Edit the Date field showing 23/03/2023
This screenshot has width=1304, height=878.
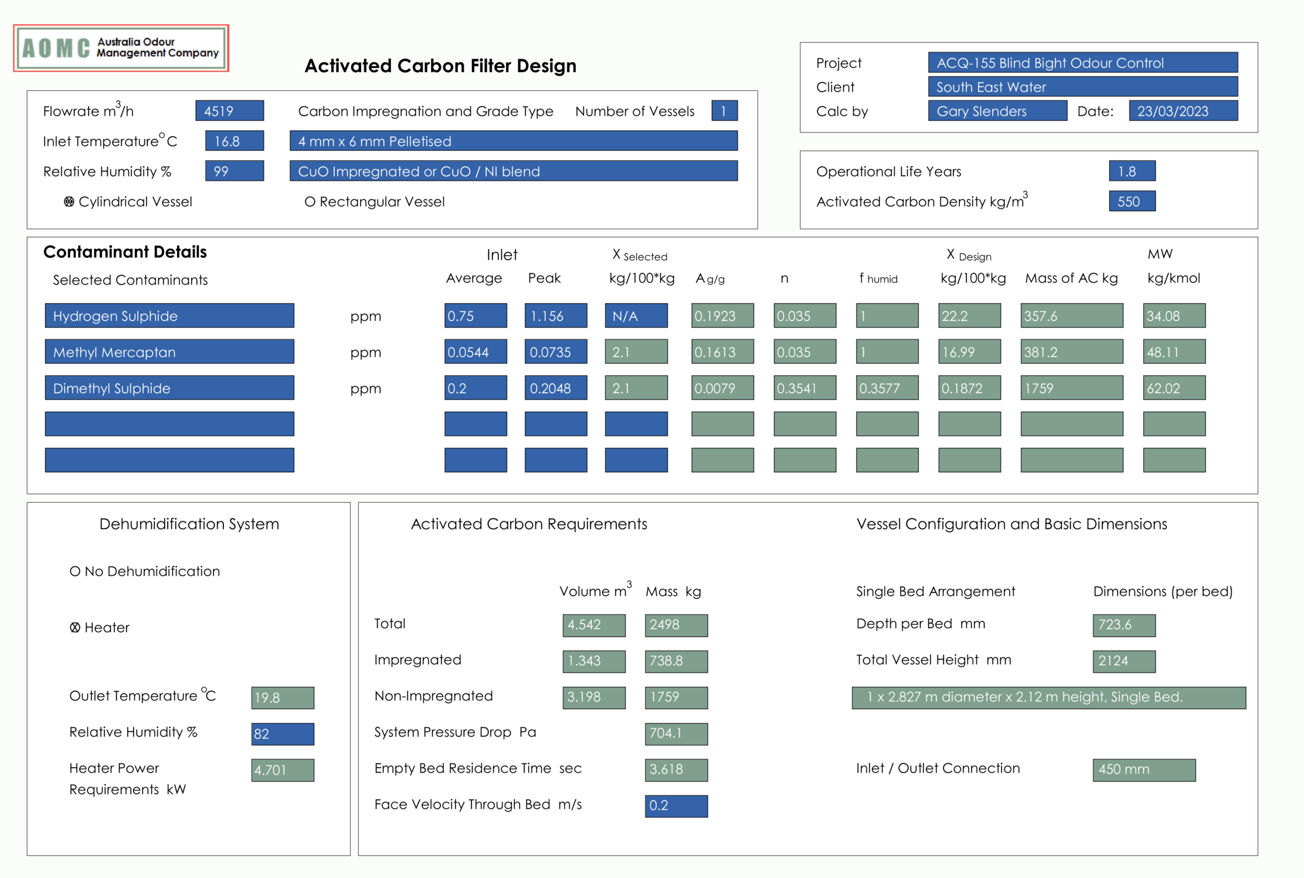click(x=1183, y=110)
